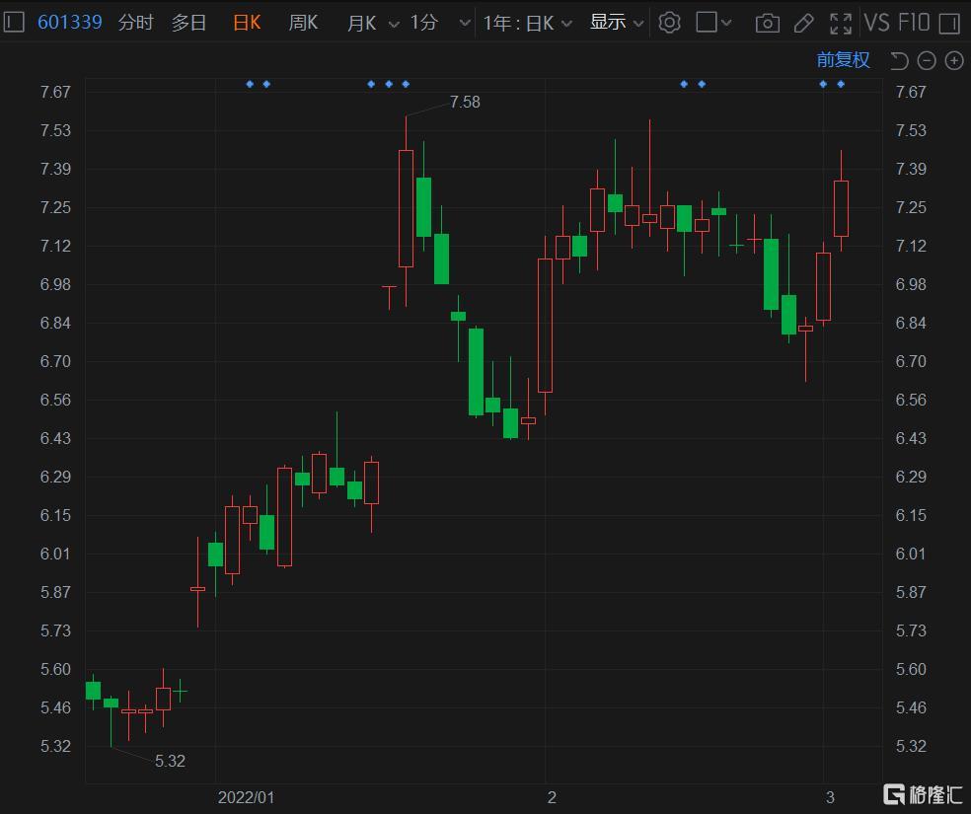The height and width of the screenshot is (814, 971).
Task: Click the month 3 label on the date axis
Action: tap(830, 797)
